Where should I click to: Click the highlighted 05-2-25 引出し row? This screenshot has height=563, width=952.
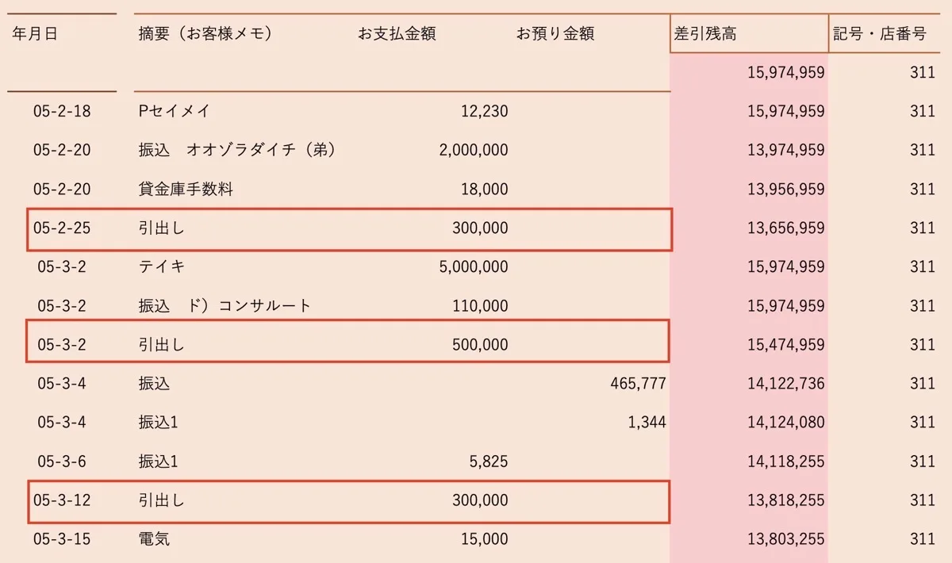pos(349,229)
